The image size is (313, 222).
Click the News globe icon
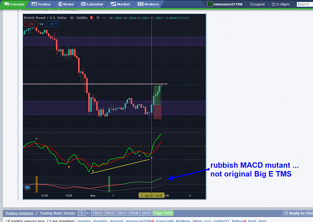(60, 4)
